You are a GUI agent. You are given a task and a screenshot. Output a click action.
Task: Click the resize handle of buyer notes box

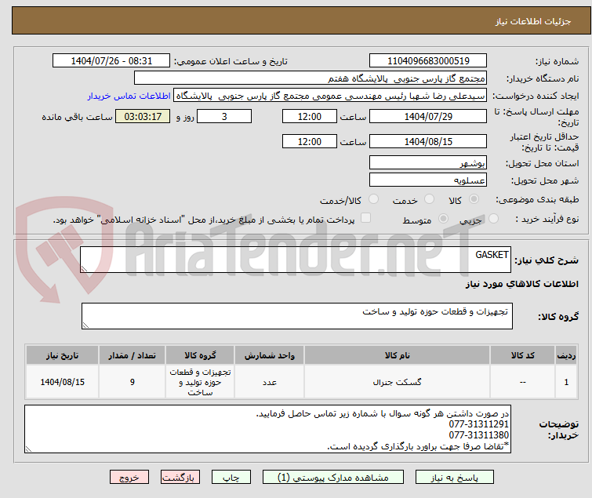tap(28, 449)
